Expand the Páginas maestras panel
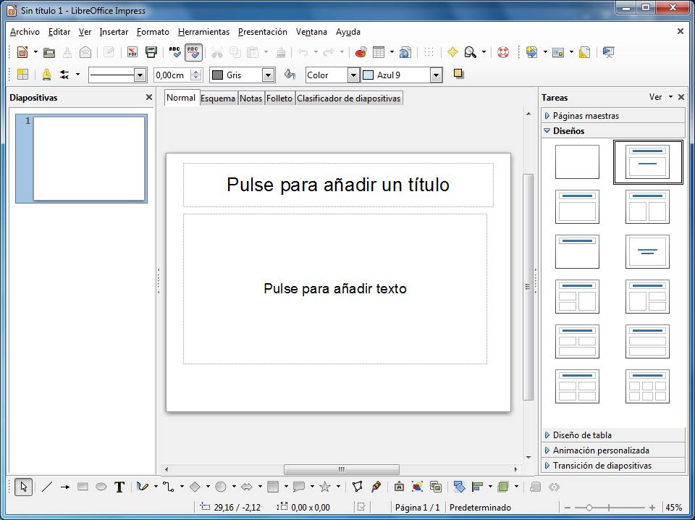Image resolution: width=695 pixels, height=520 pixels. coord(586,115)
